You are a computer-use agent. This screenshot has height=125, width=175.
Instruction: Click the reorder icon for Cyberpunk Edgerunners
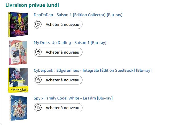[x=38, y=80]
